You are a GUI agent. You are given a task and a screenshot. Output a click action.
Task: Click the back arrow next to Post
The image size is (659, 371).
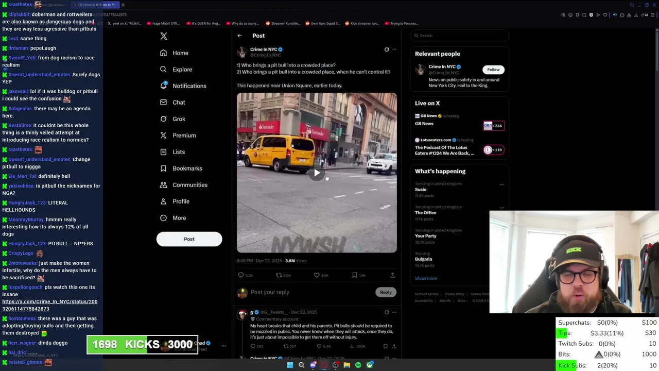pos(239,36)
